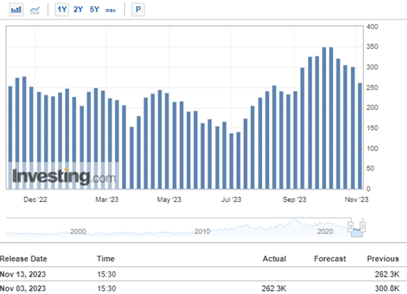Click Time column header
407x294 pixels.
tap(106, 258)
